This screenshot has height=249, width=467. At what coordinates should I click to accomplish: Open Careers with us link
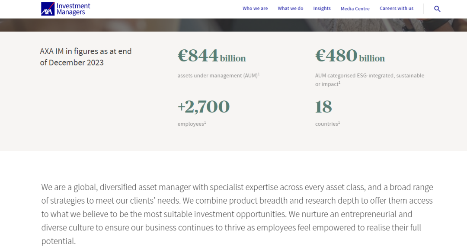click(397, 9)
